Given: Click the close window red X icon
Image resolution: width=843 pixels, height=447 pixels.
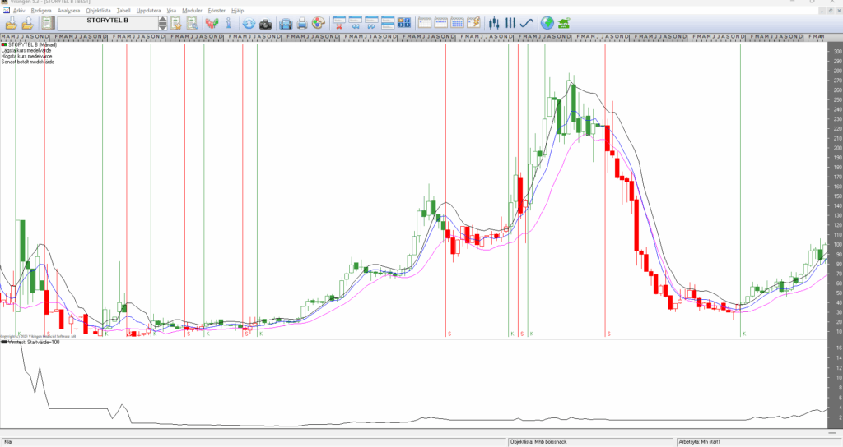Looking at the screenshot, I should [x=339, y=23].
